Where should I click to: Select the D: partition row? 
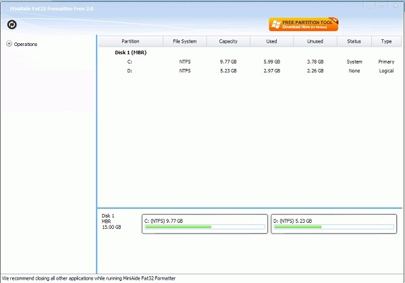tap(250, 71)
